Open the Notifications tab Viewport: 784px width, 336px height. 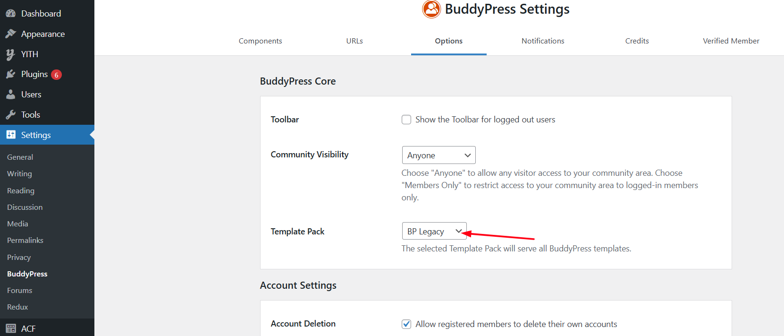coord(543,41)
